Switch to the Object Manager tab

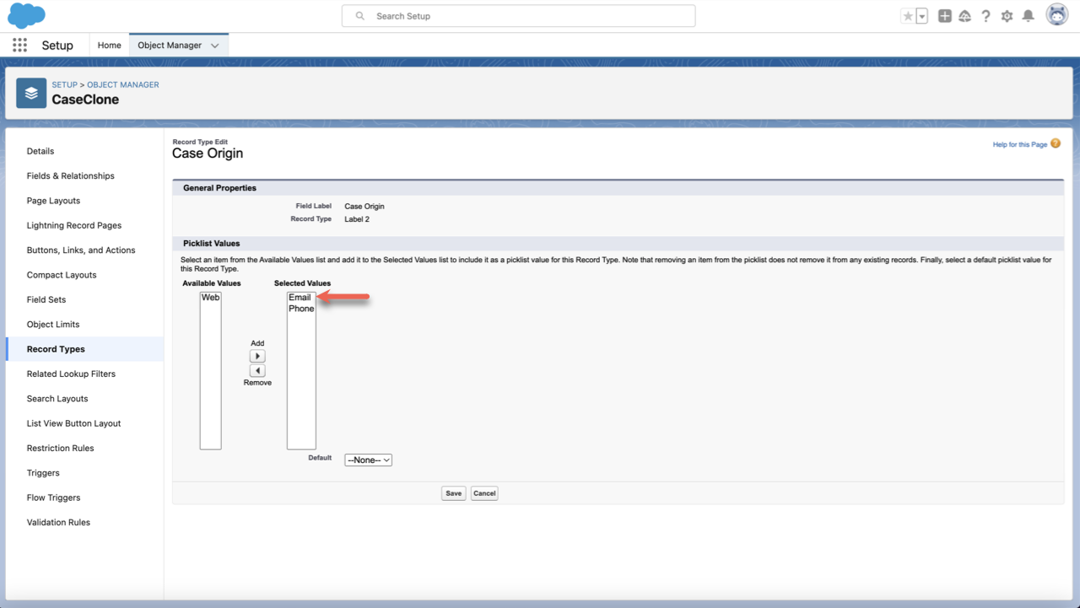pos(170,46)
